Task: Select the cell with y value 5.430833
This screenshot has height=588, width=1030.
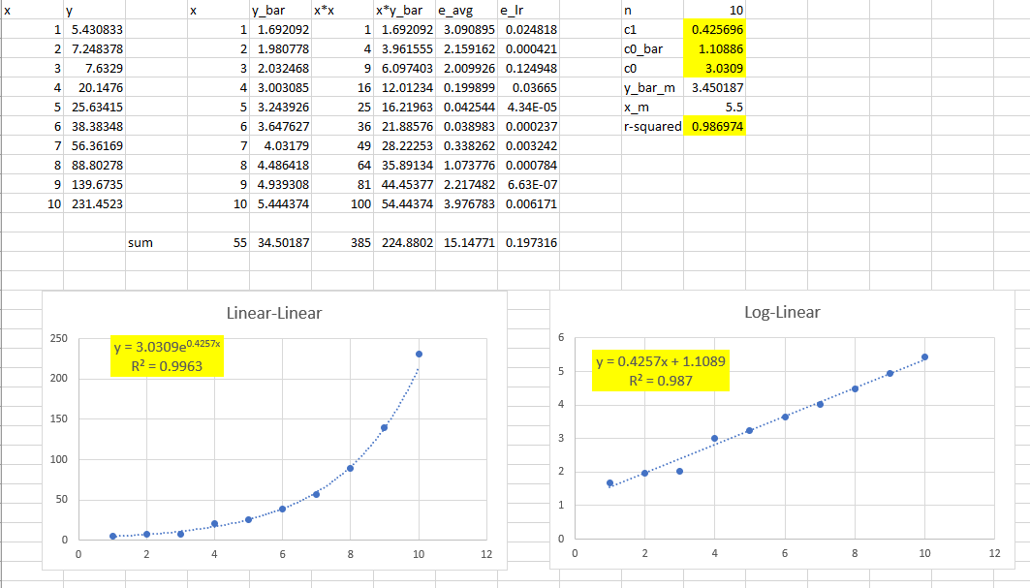Action: click(x=95, y=30)
